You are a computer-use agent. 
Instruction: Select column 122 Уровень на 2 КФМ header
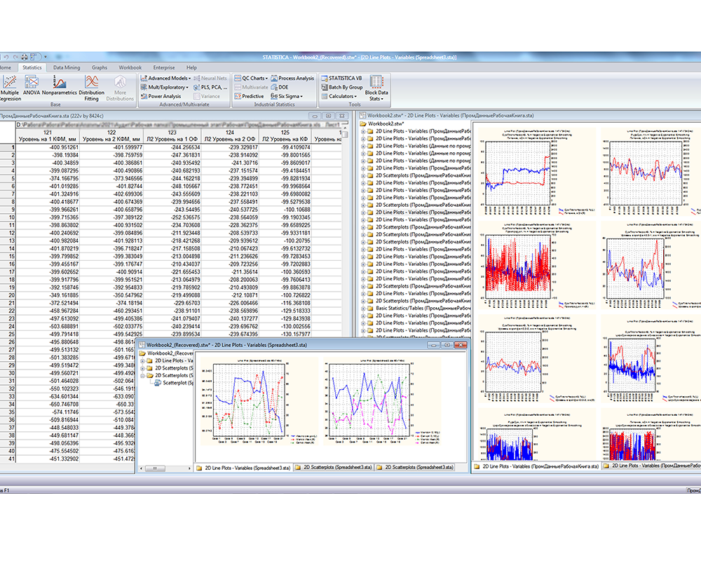111,136
